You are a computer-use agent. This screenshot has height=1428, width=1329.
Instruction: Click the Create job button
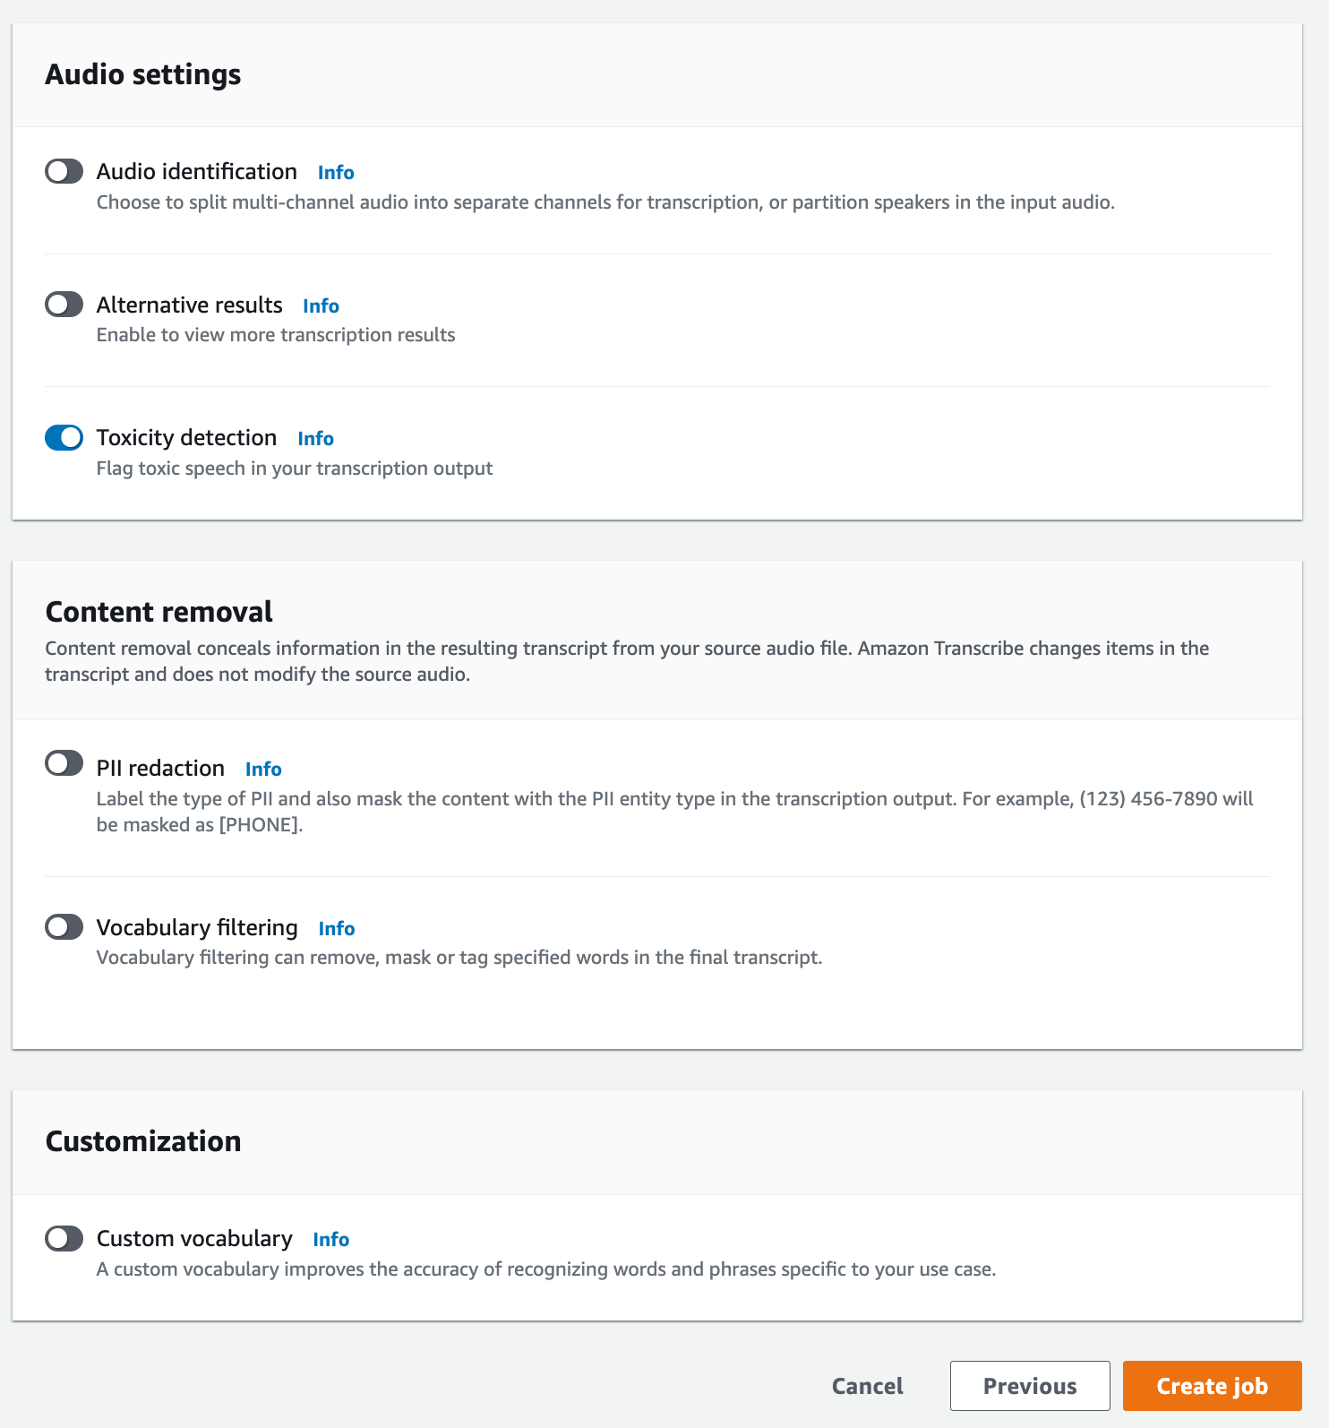[x=1212, y=1385]
